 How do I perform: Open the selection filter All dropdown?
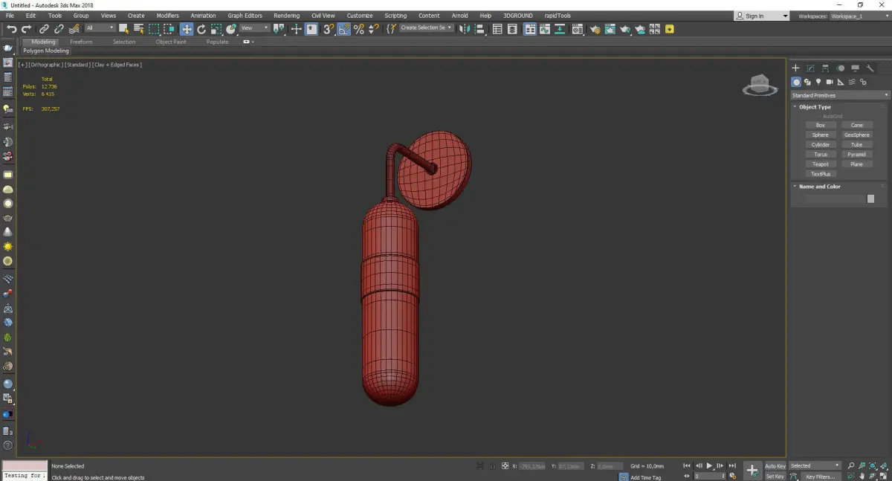[100, 28]
